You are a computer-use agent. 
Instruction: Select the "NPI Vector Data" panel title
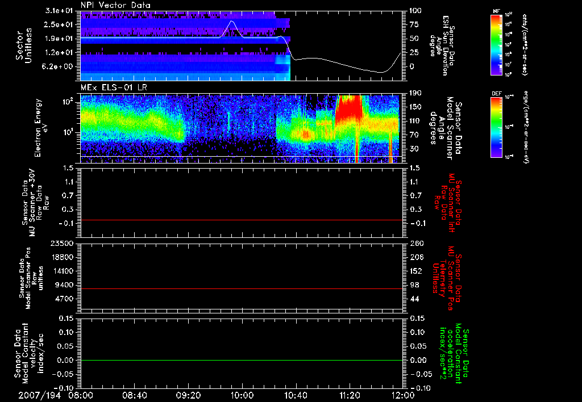pyautogui.click(x=116, y=5)
